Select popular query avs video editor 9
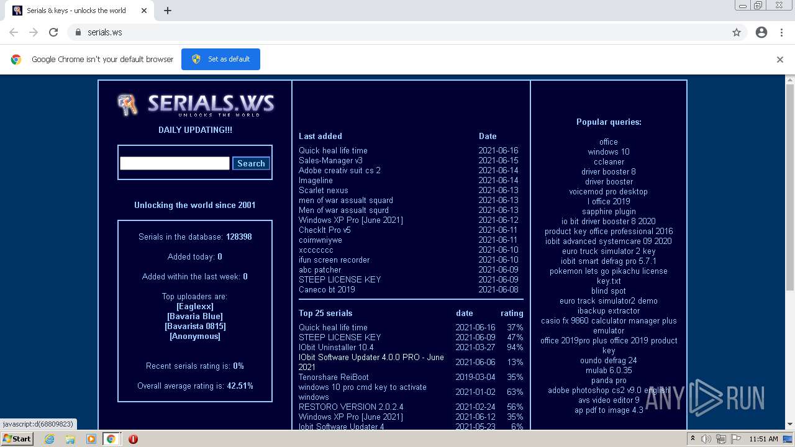The height and width of the screenshot is (447, 795). (x=609, y=400)
